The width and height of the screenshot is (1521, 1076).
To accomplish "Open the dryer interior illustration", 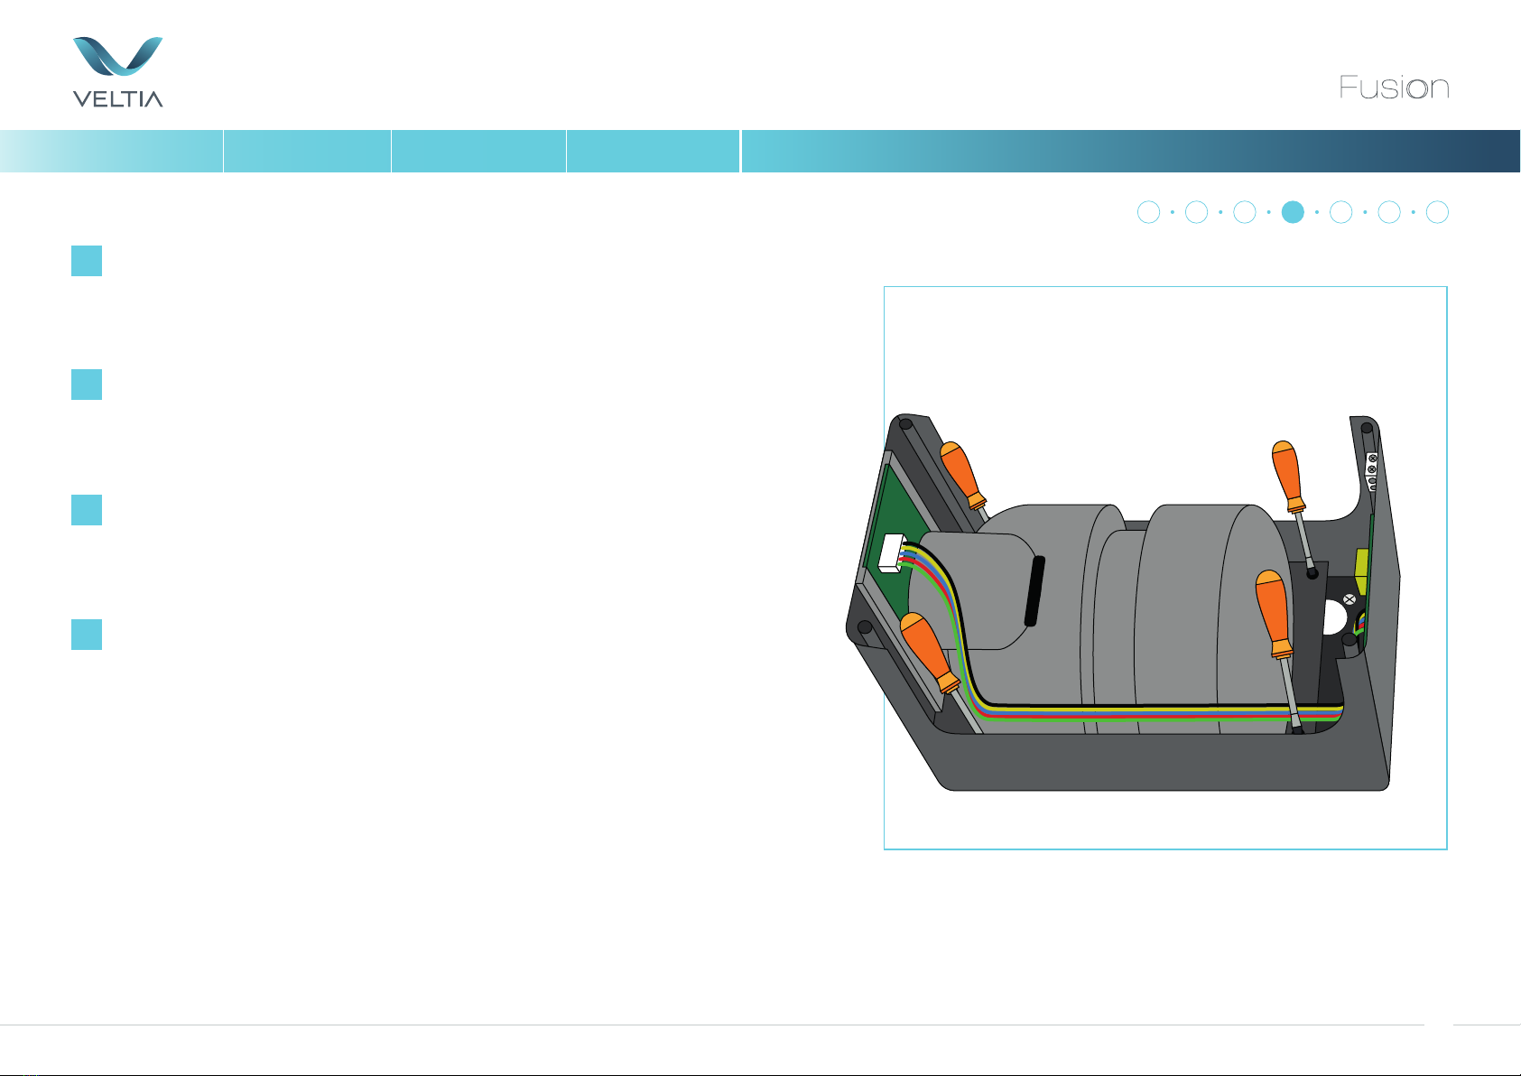I will [x=1164, y=568].
